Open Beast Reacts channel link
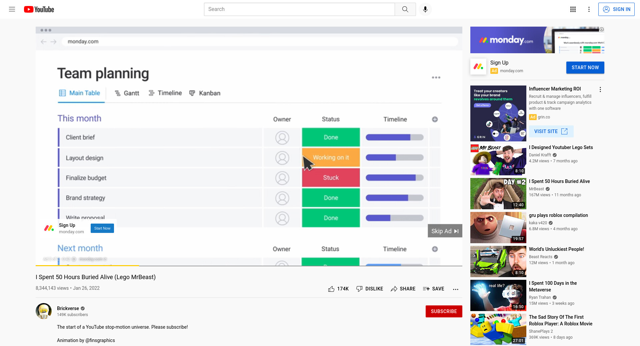Screen dimensions: 640x346 [541, 257]
